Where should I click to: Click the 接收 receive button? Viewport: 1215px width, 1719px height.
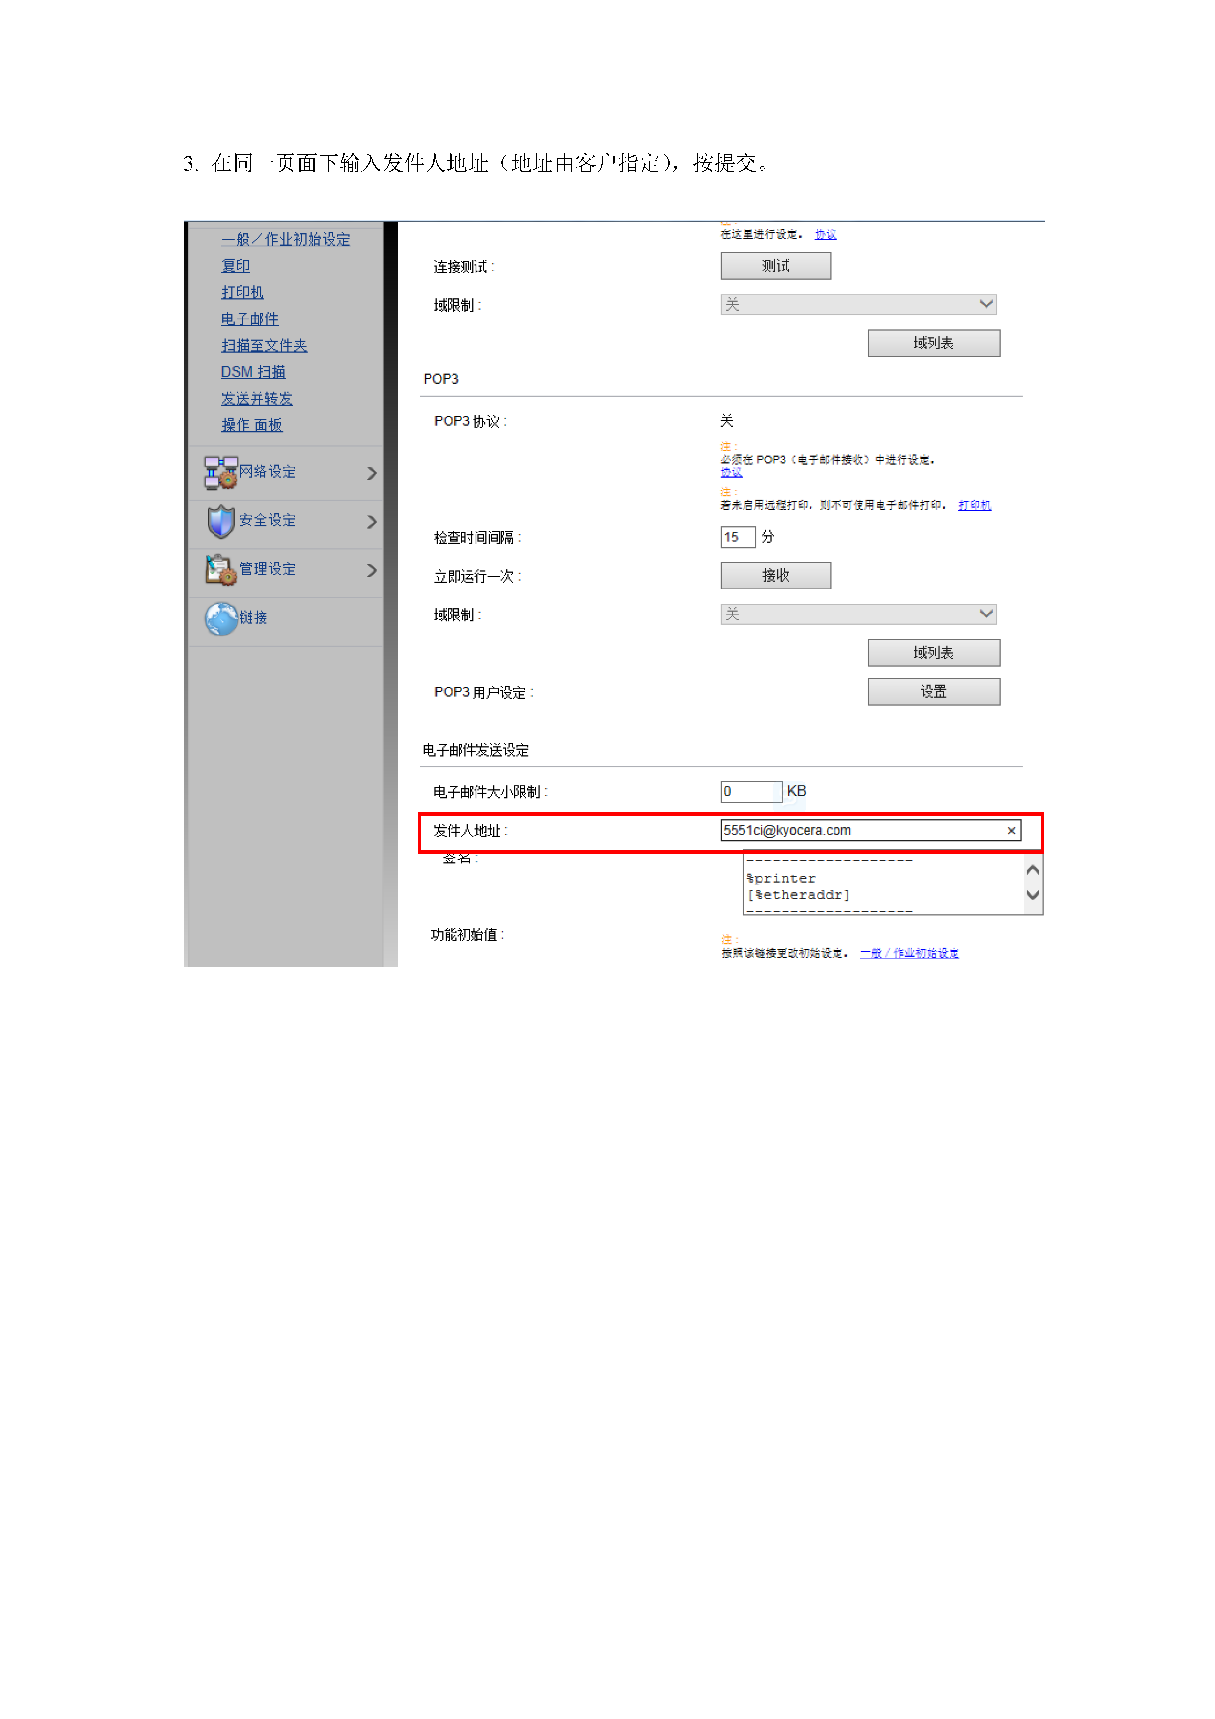pos(775,575)
